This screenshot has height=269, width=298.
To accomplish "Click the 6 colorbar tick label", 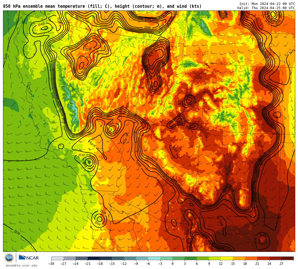I will tap(197, 264).
